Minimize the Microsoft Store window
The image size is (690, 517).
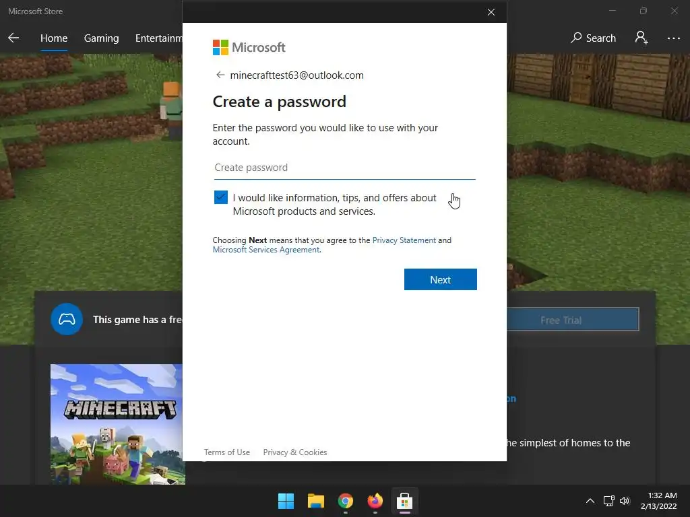point(613,11)
